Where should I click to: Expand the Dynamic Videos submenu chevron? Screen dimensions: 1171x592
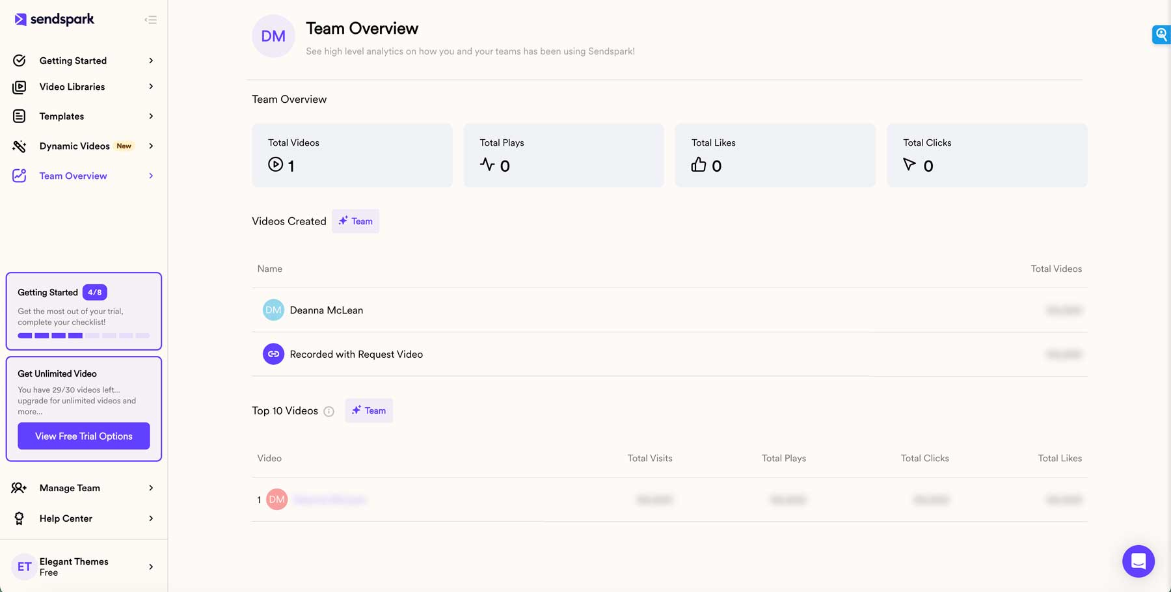click(150, 146)
